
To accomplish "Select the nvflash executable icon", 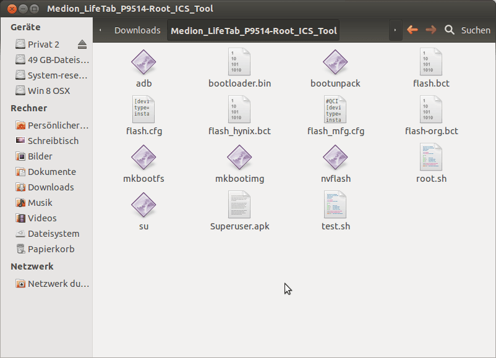I will pyautogui.click(x=335, y=157).
